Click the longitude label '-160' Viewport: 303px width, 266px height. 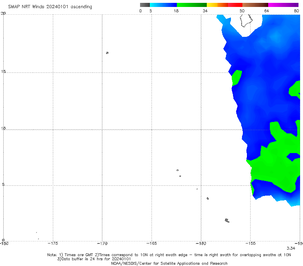point(201,243)
